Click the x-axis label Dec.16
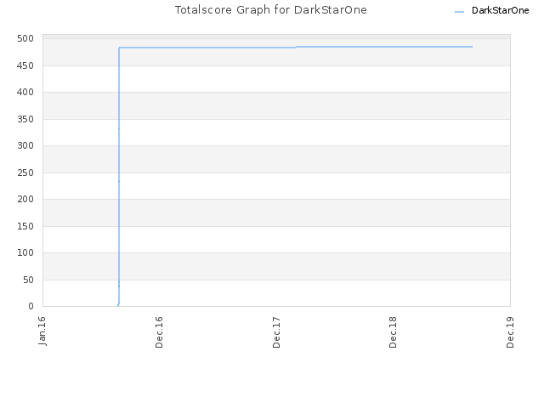Screen dimensions: 544x408 coord(159,332)
